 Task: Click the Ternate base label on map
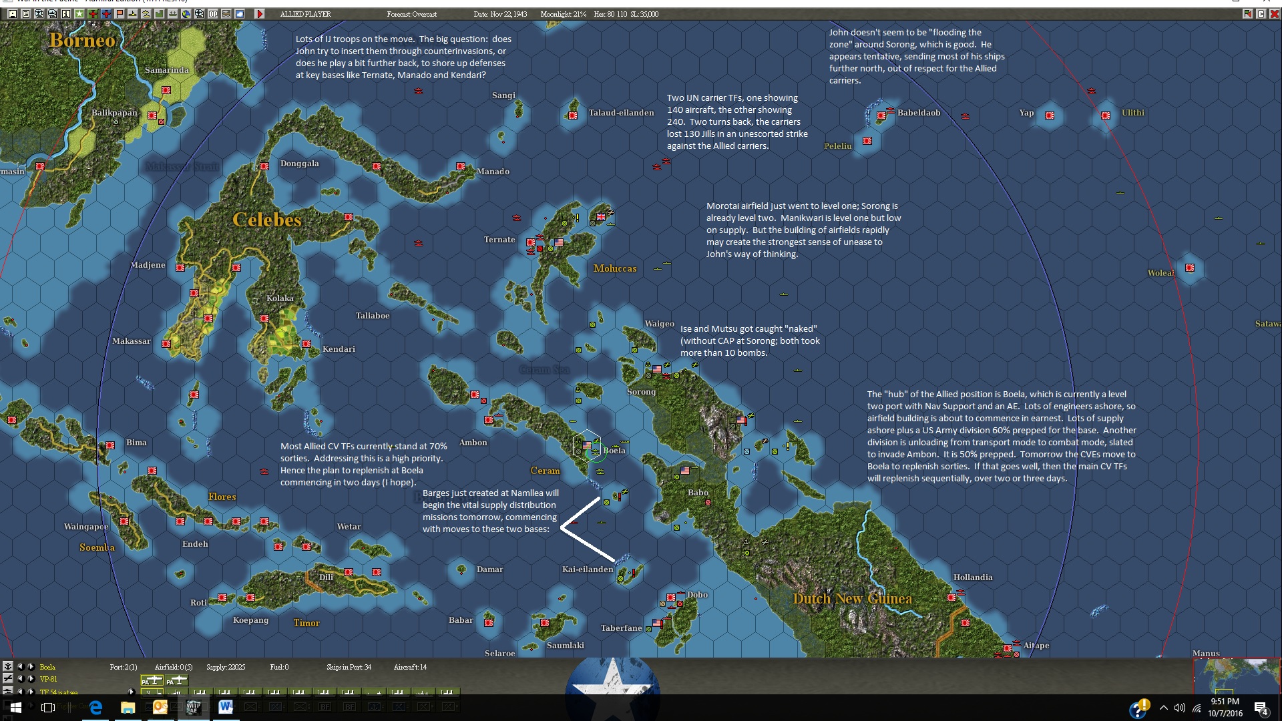pos(499,240)
